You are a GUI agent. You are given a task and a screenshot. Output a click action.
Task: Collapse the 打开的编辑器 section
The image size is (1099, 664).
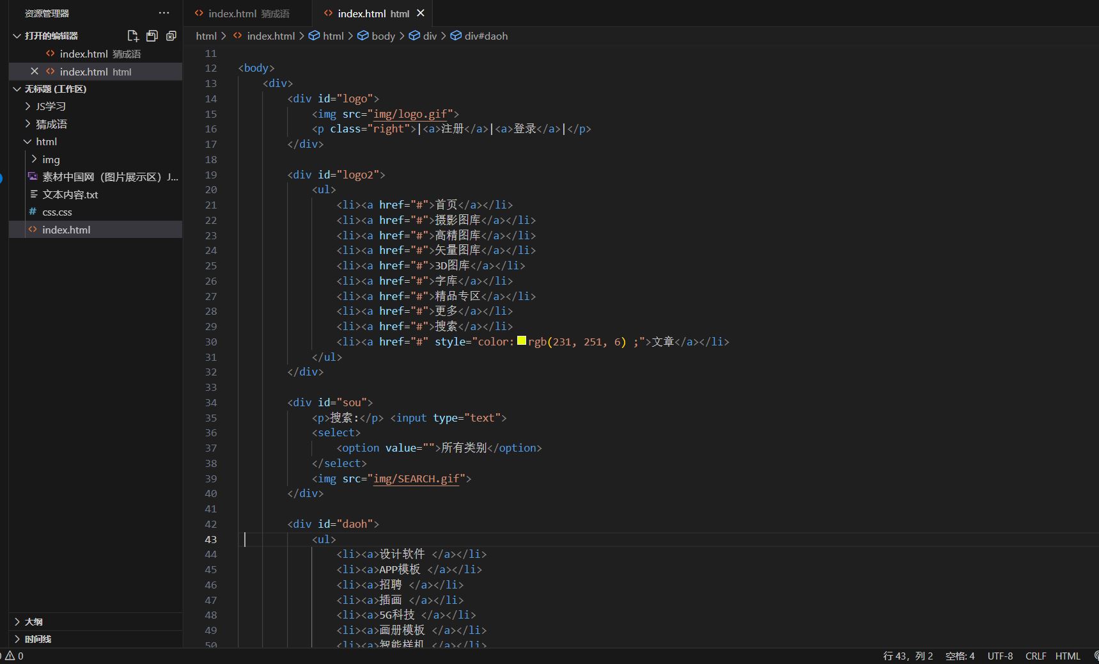click(x=17, y=36)
